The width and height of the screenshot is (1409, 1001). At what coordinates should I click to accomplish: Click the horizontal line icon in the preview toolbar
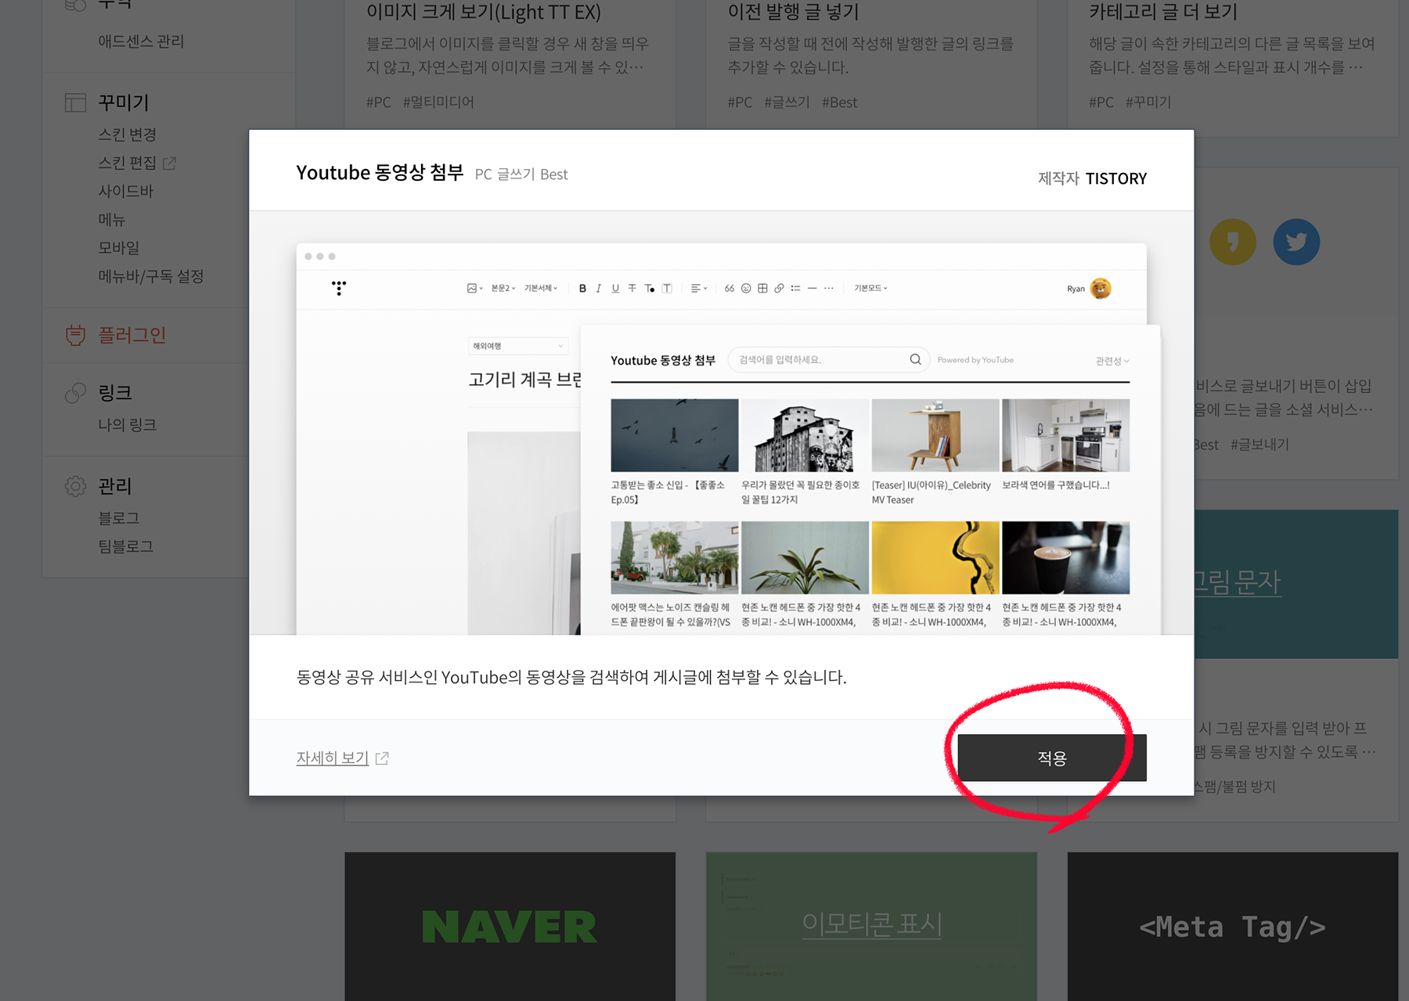(812, 288)
